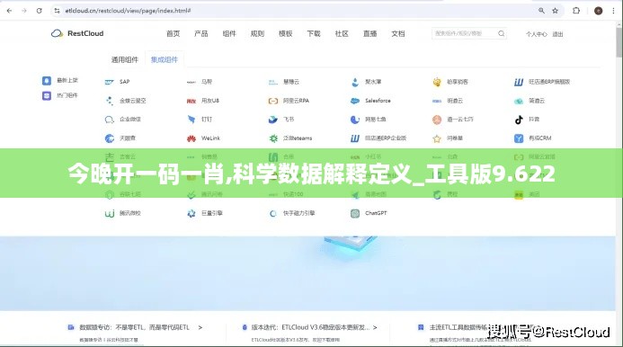
Task: Click the WeLink label text
Action: click(210, 138)
